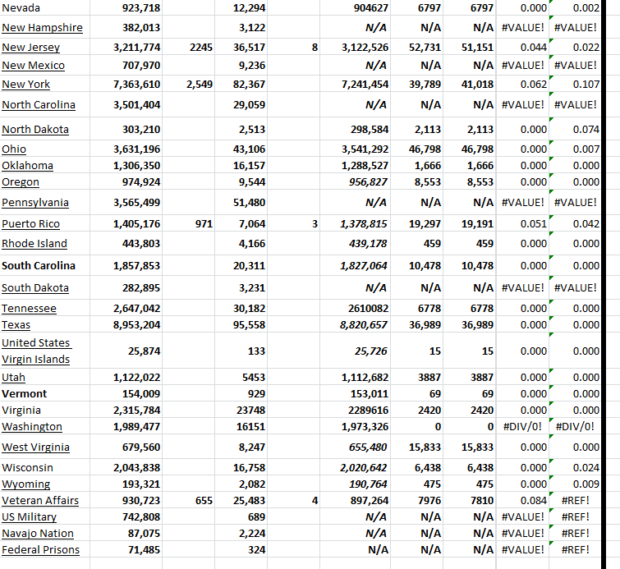Open the Wyoming link
Image resolution: width=620 pixels, height=569 pixels.
point(26,484)
